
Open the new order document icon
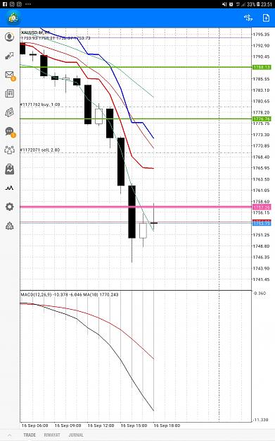[x=266, y=18]
